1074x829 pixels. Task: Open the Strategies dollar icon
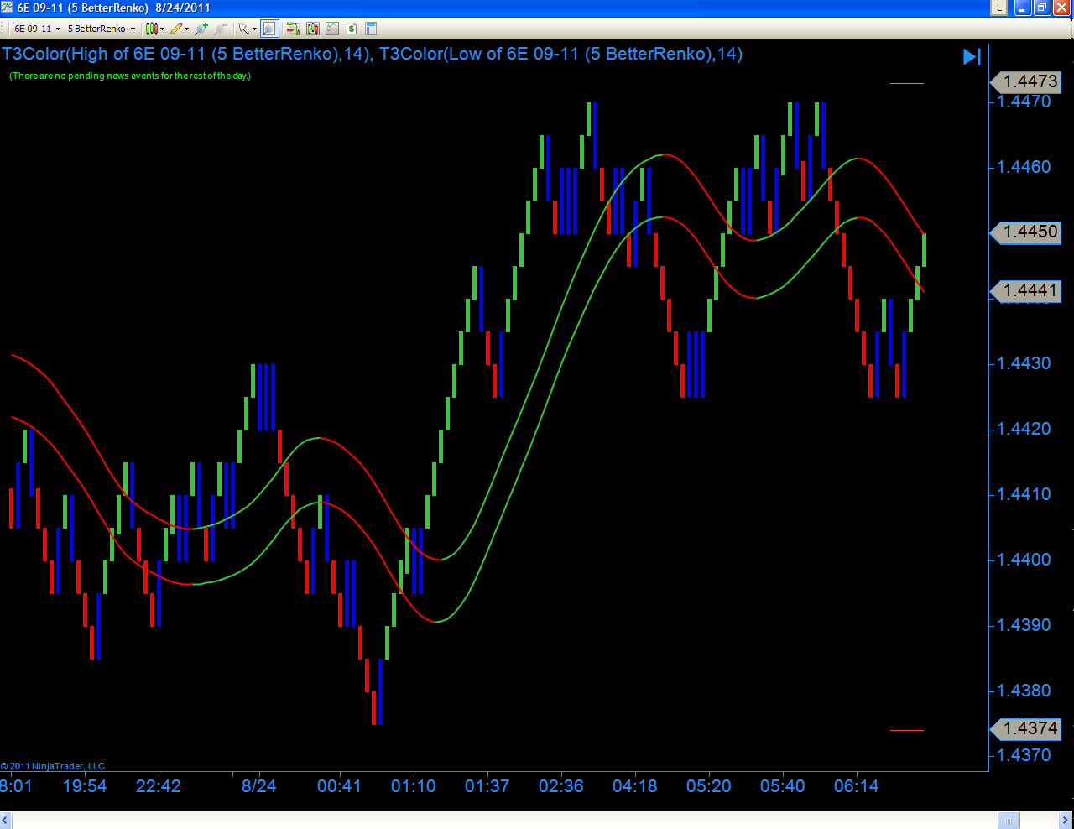tap(352, 29)
